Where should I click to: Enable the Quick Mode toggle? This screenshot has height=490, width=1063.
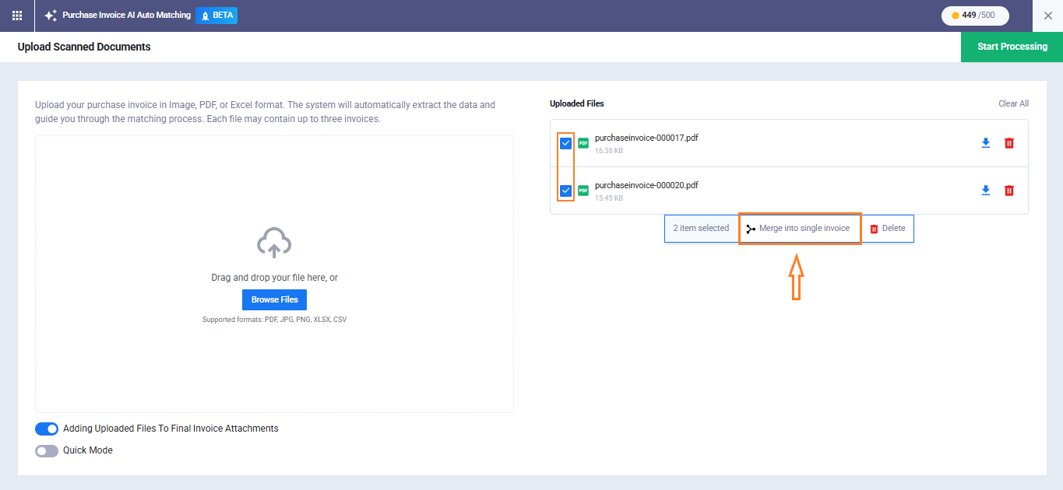click(47, 450)
